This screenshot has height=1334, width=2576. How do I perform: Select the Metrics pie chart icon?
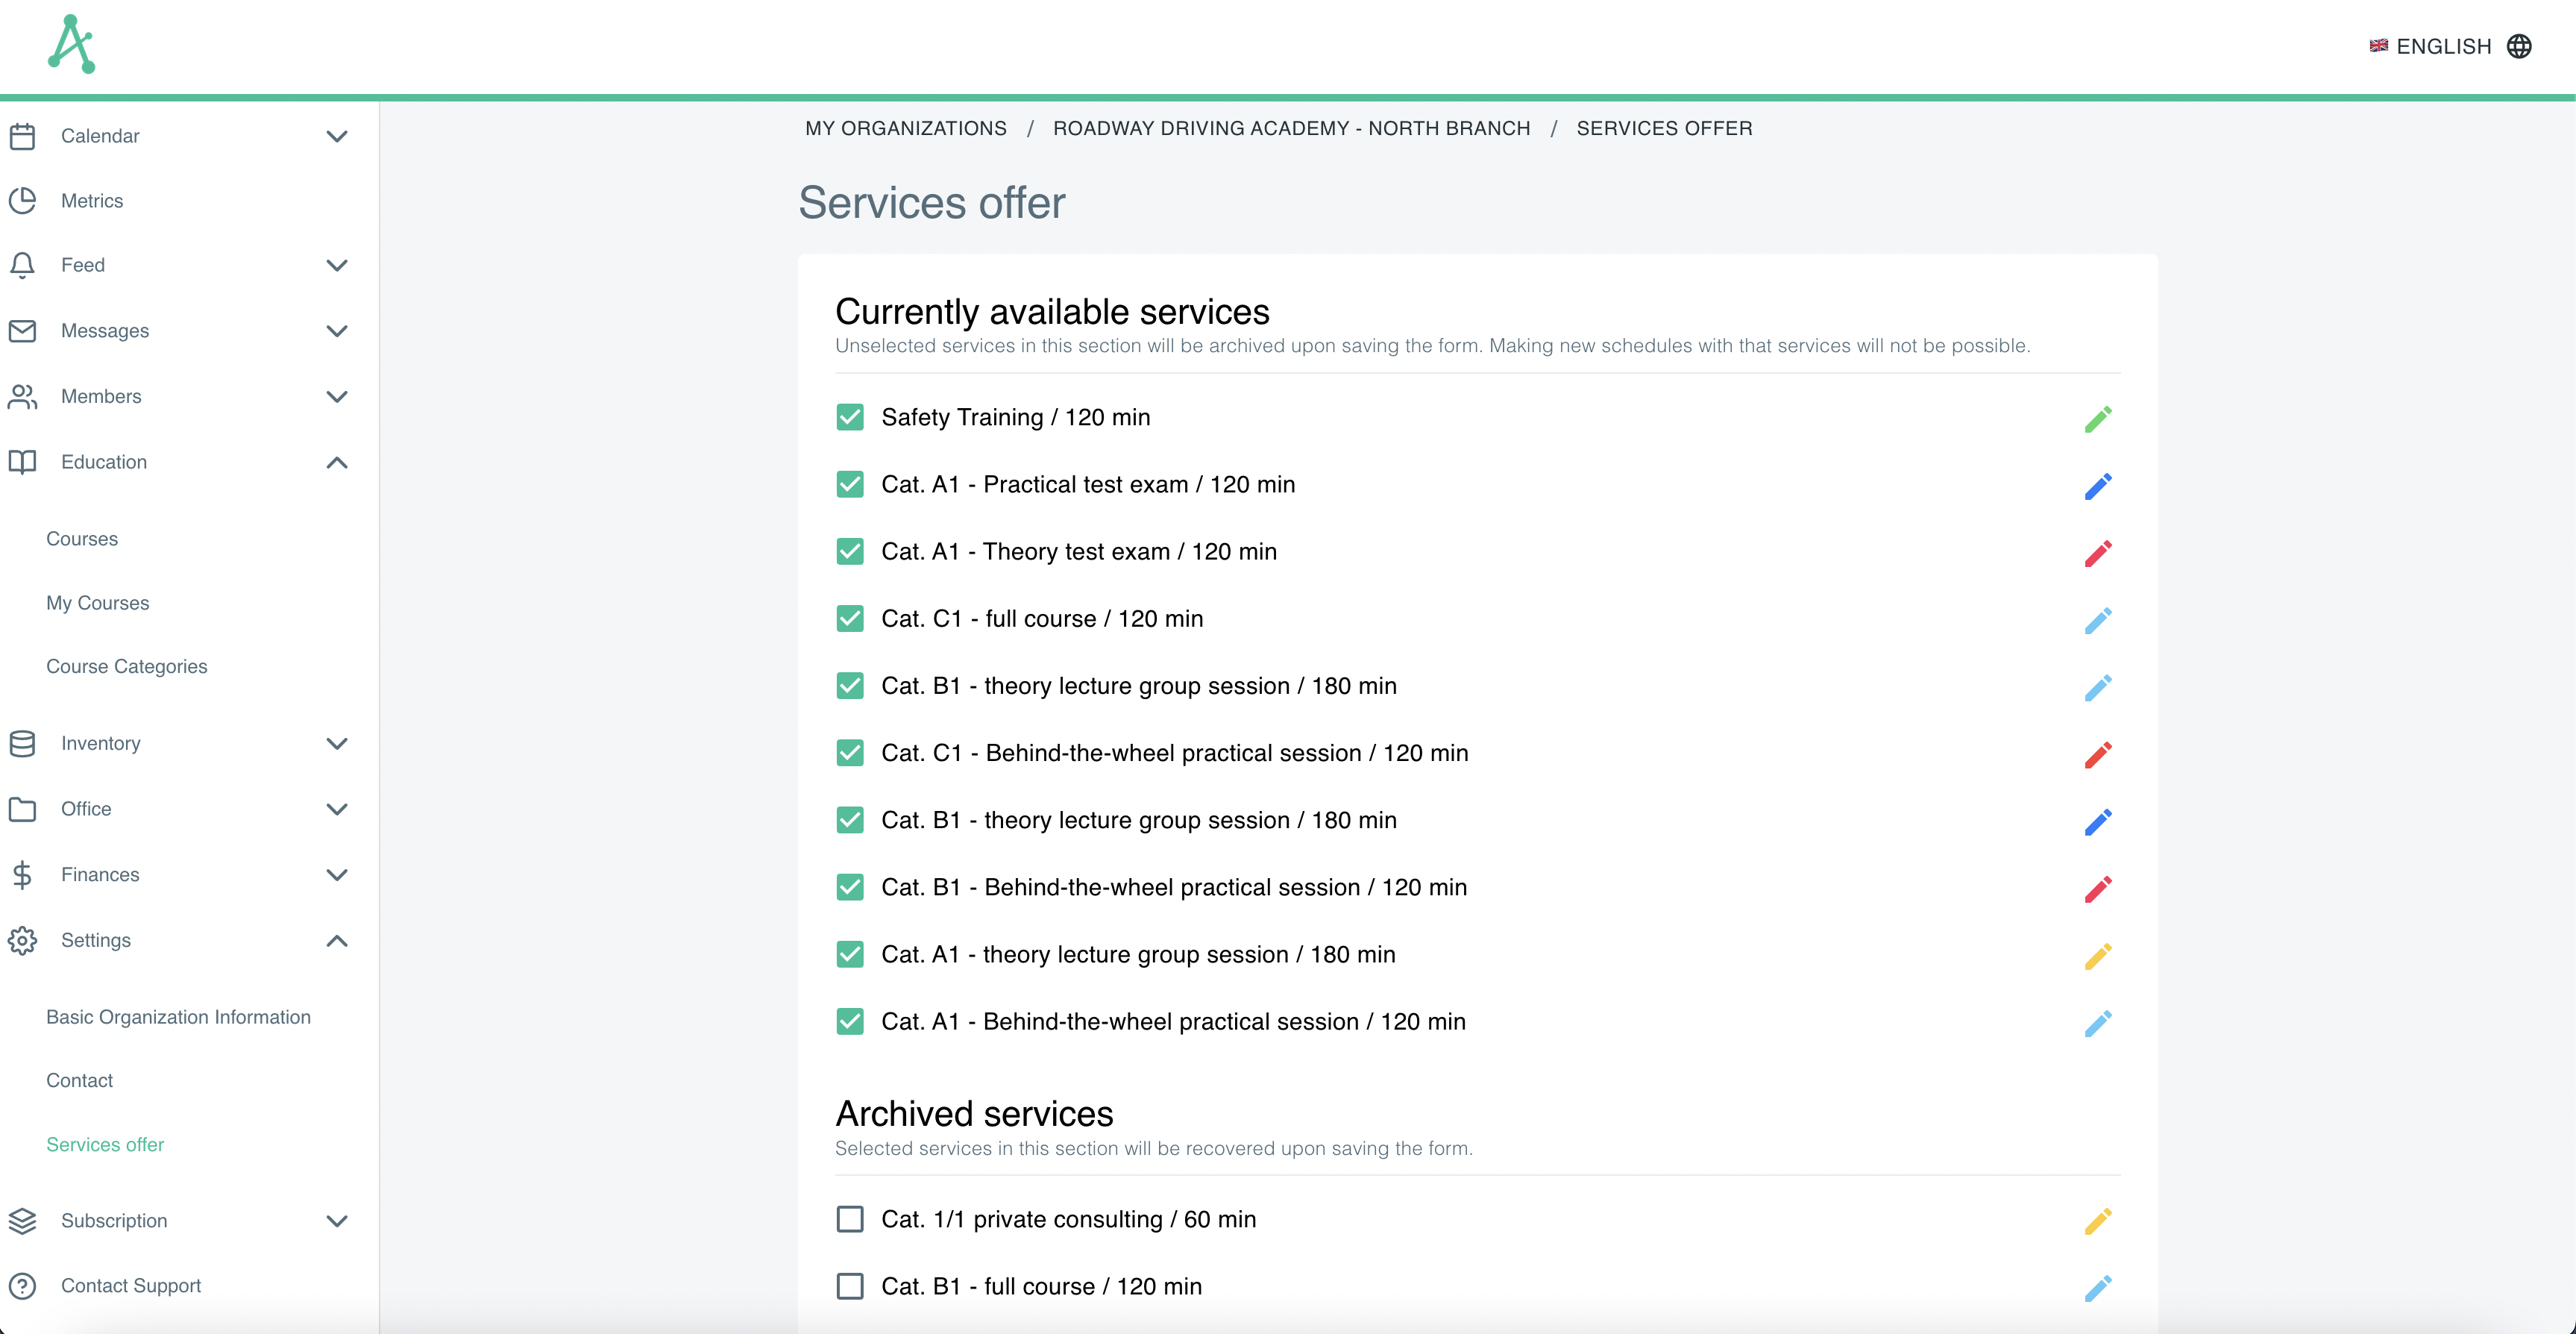22,200
